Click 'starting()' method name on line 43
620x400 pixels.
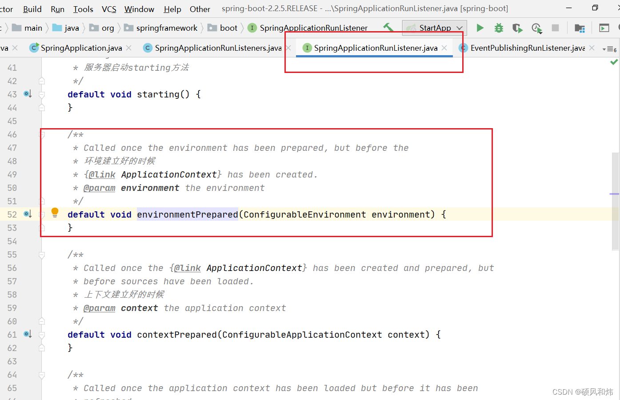tap(164, 94)
